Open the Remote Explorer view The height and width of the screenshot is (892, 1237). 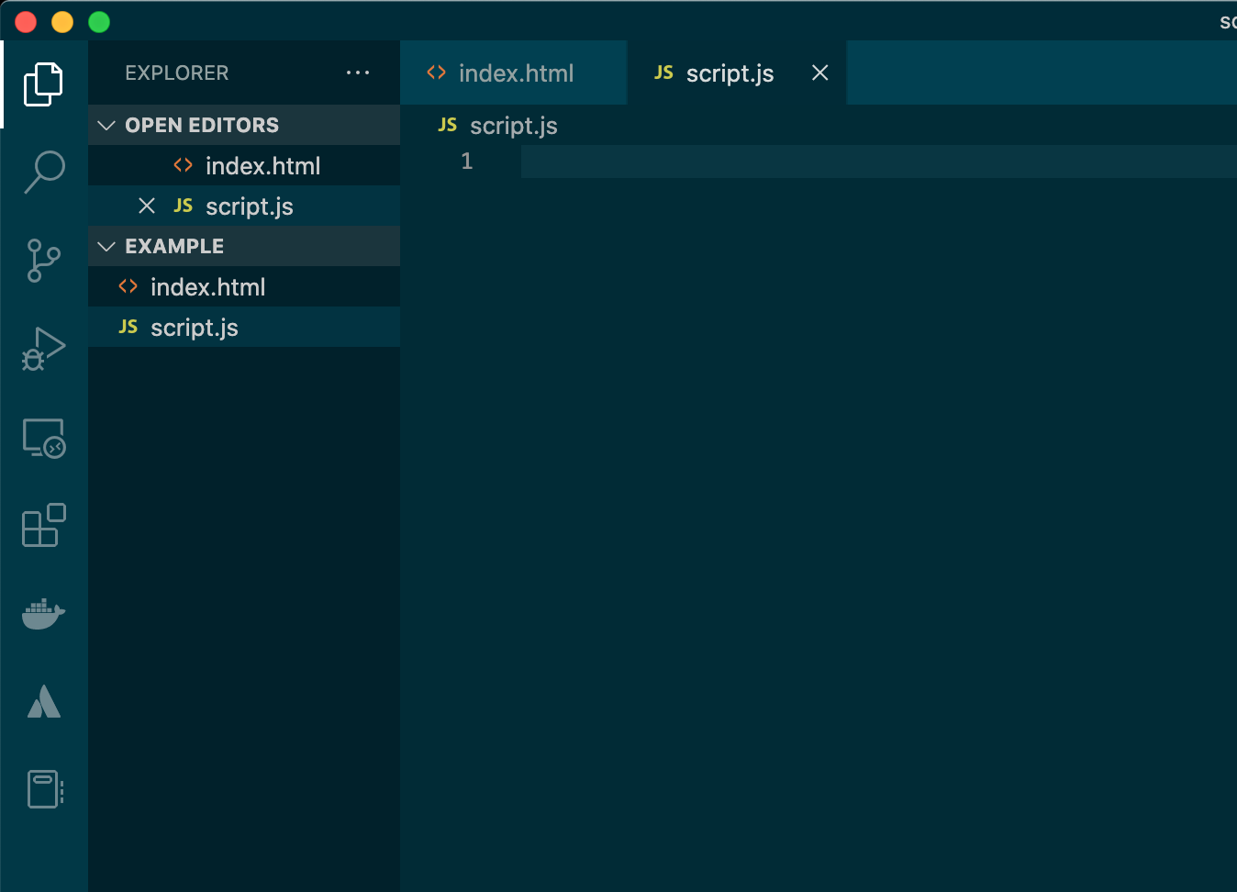pyautogui.click(x=43, y=438)
